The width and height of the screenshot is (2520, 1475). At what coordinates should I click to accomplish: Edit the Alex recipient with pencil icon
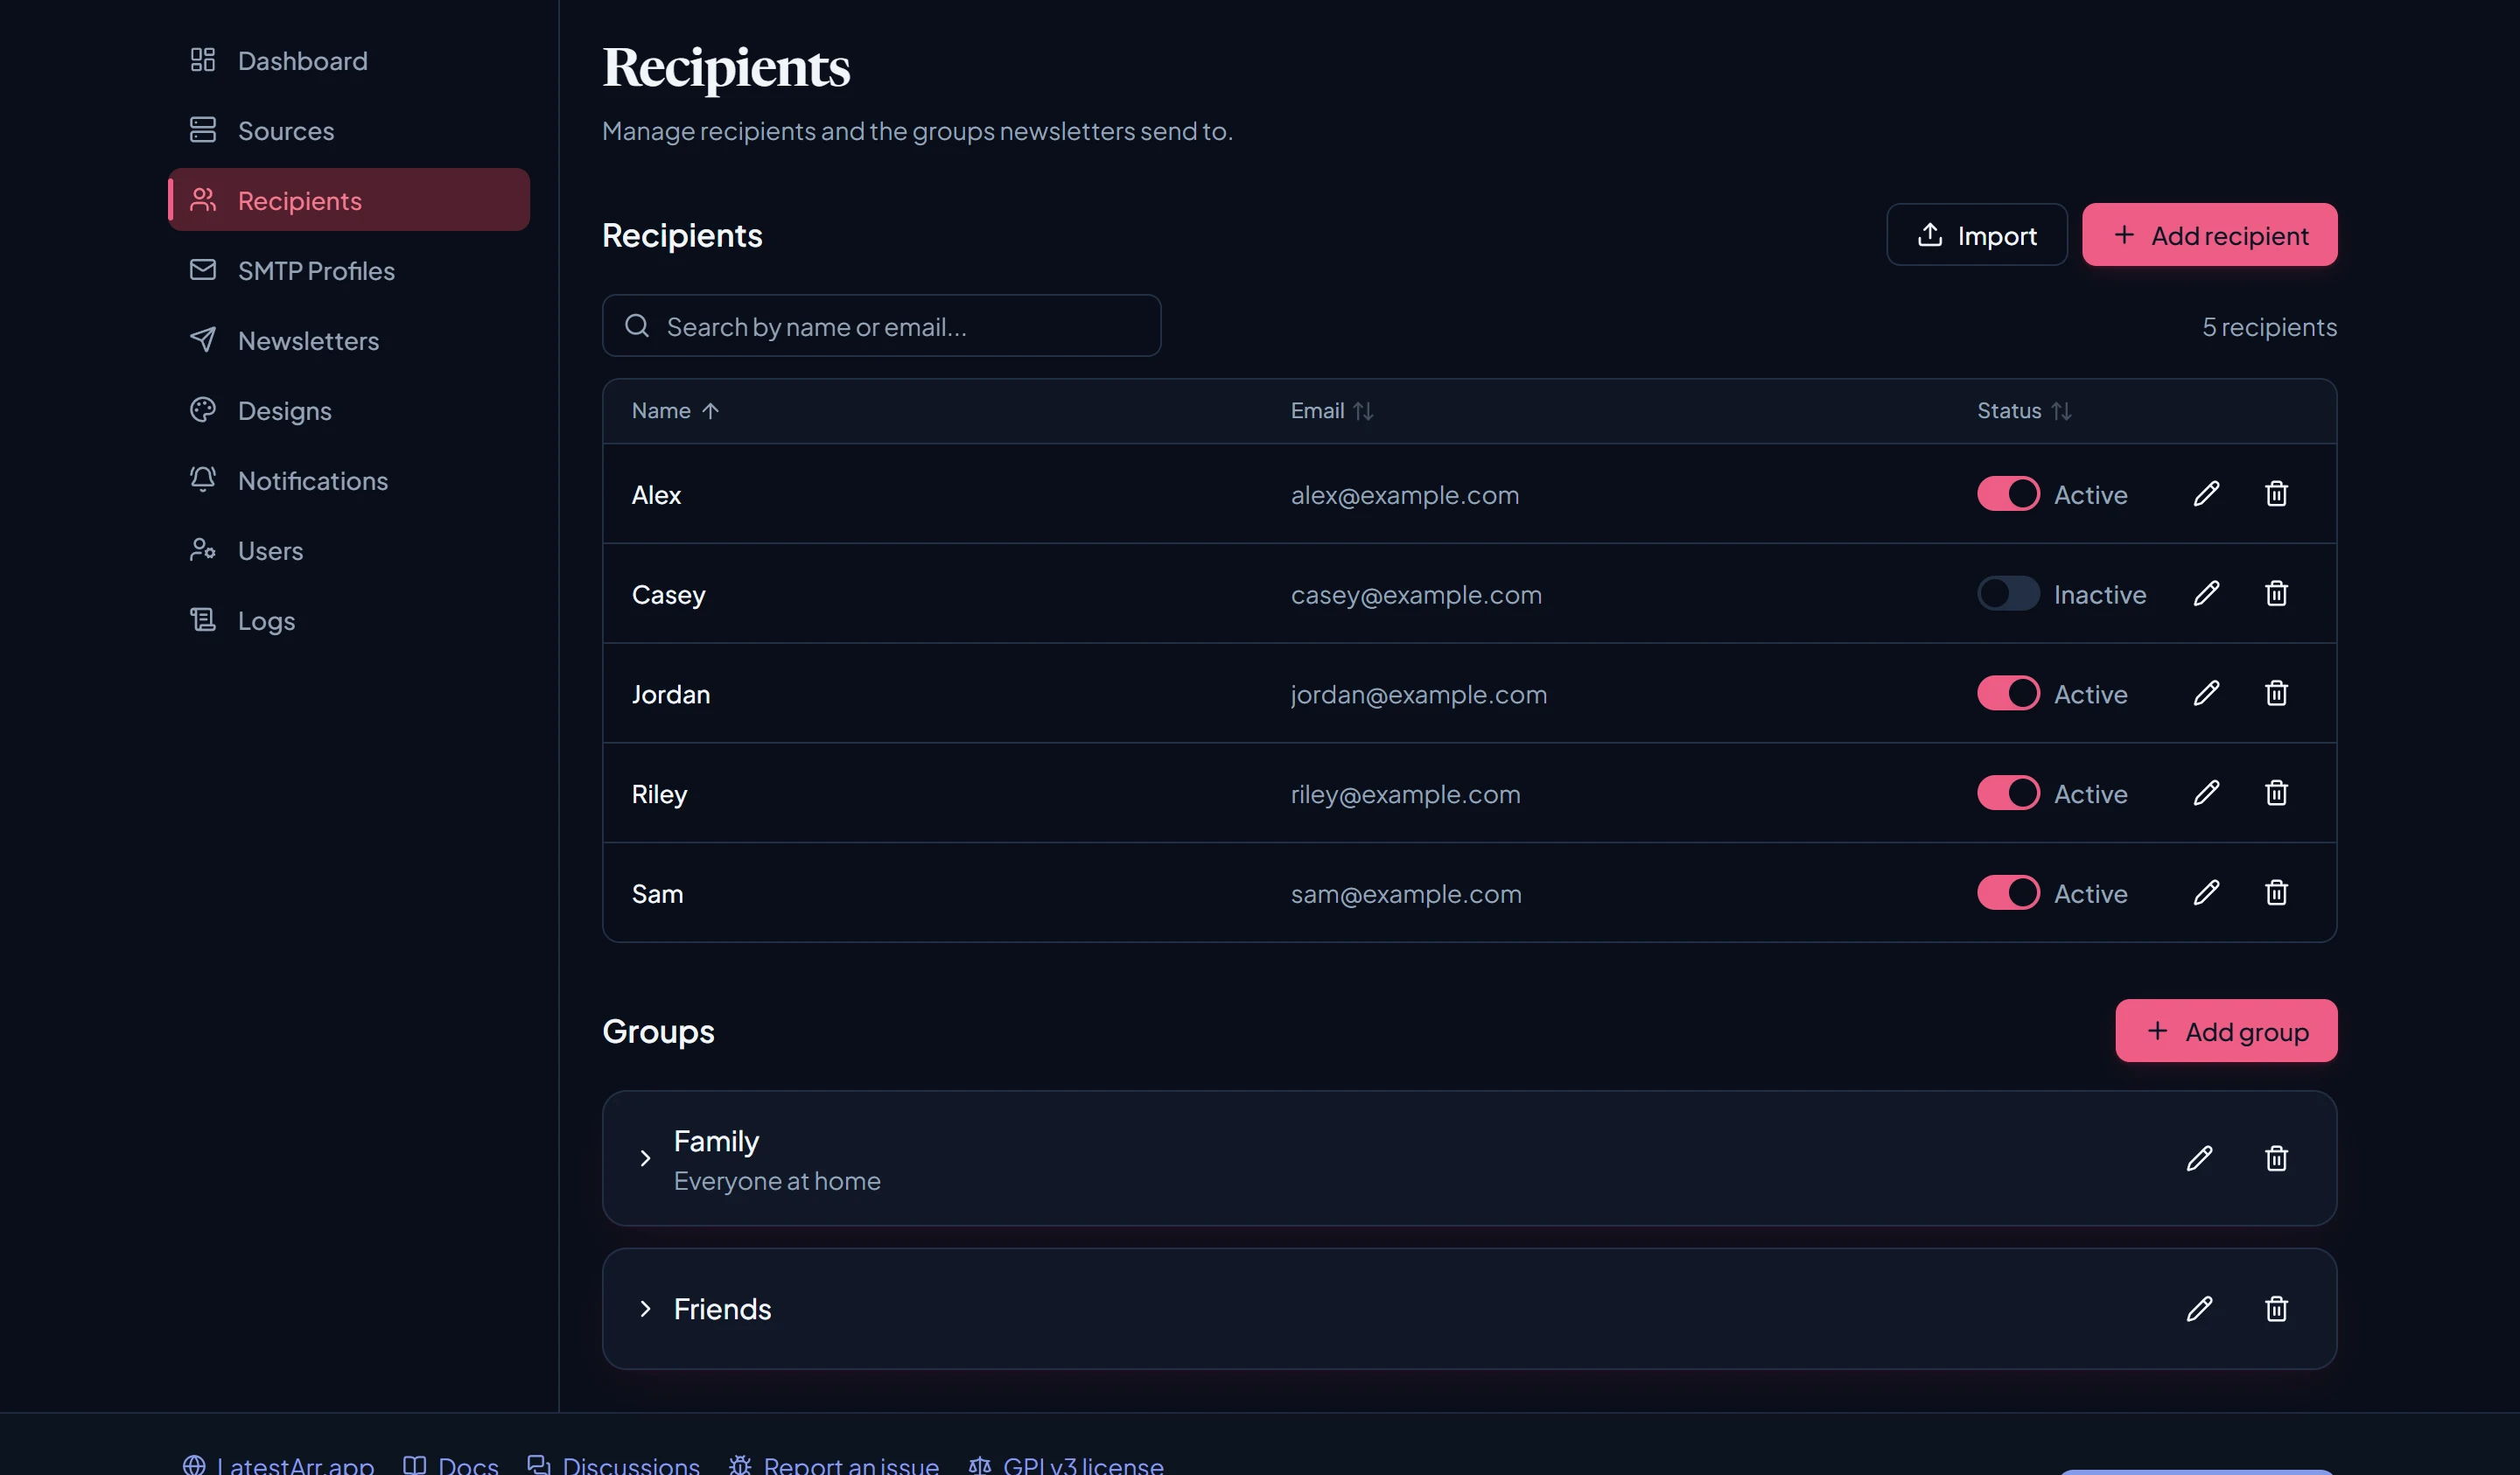pyautogui.click(x=2206, y=494)
